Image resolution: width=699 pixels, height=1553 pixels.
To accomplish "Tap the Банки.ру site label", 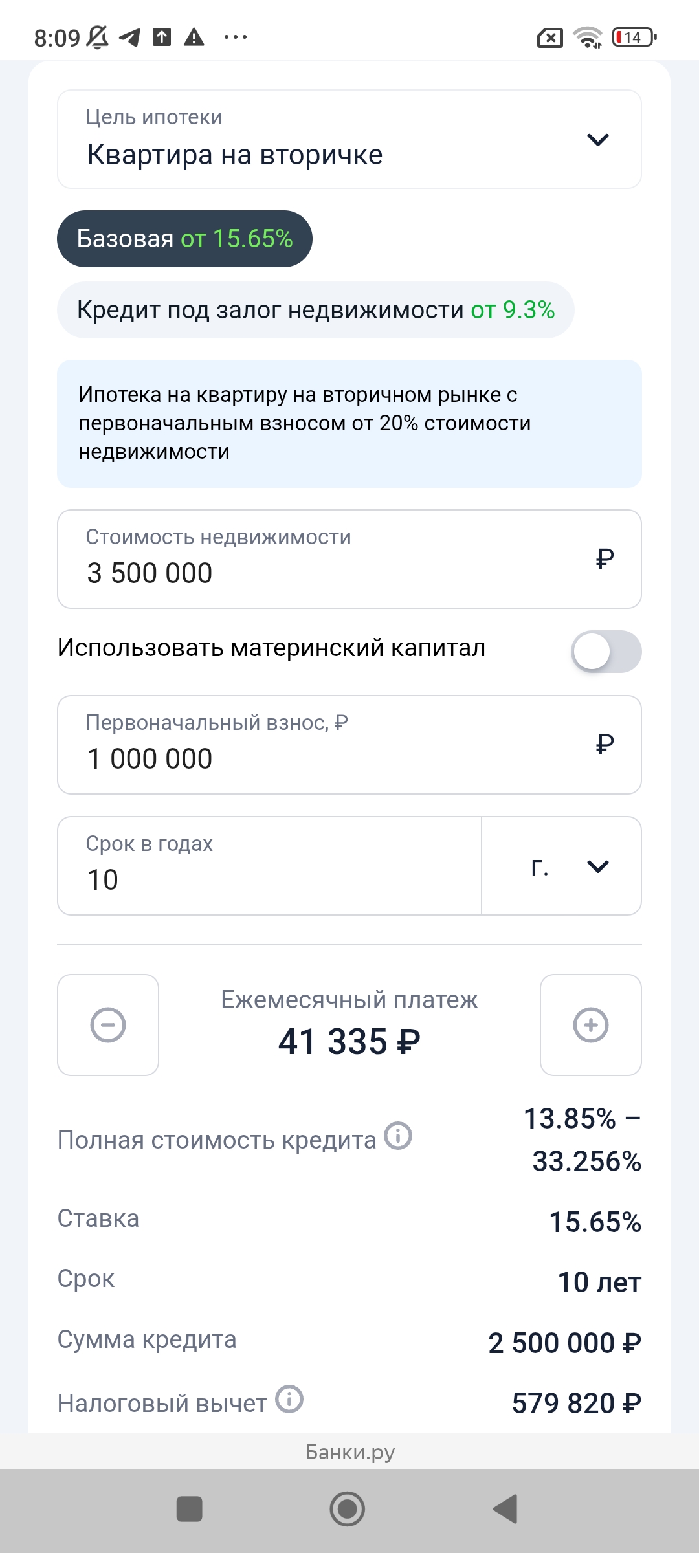I will (x=349, y=1452).
